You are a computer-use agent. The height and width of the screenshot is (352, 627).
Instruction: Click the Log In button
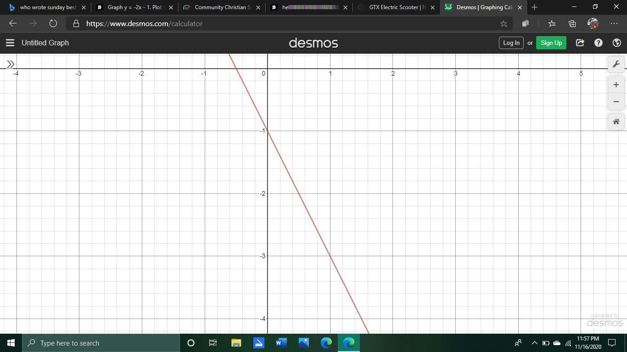[x=511, y=43]
